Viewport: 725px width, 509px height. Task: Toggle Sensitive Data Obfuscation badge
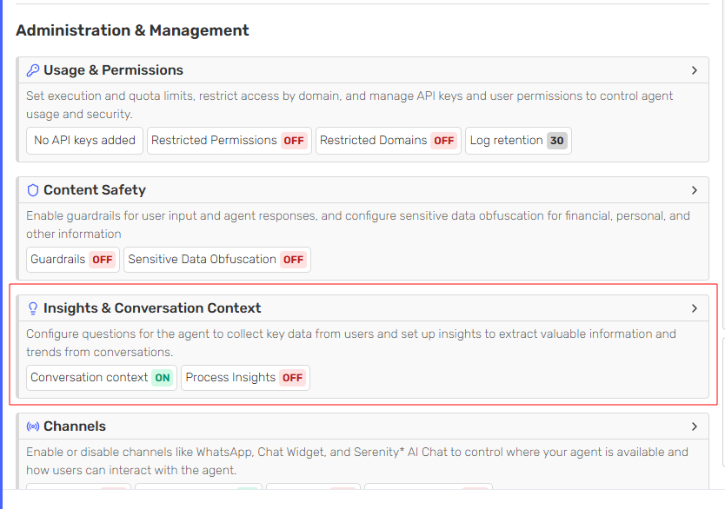pyautogui.click(x=293, y=260)
